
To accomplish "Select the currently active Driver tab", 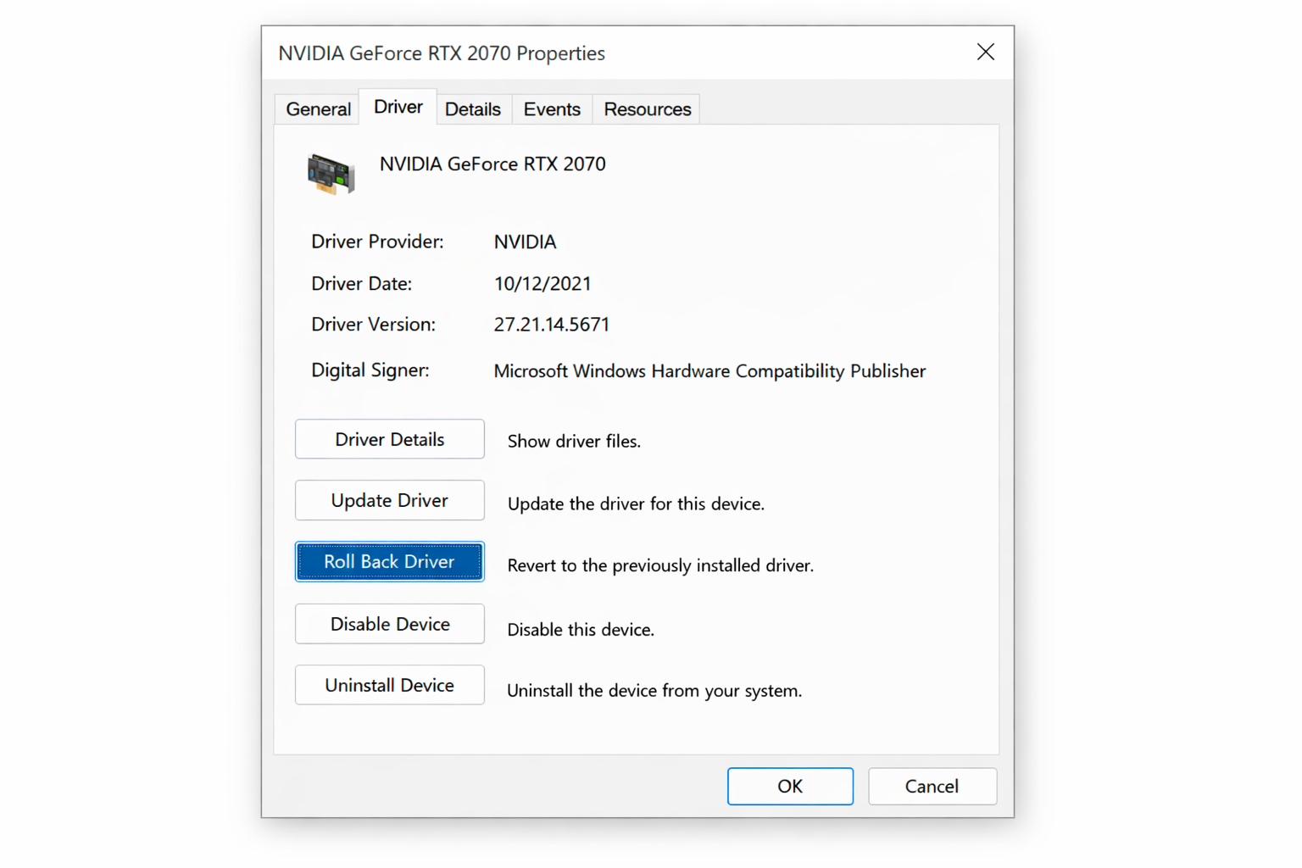I will pyautogui.click(x=397, y=106).
